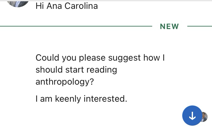Screen dimensions: 212x132
Task: Click the word "suggest" in the message
Action: point(124,58)
